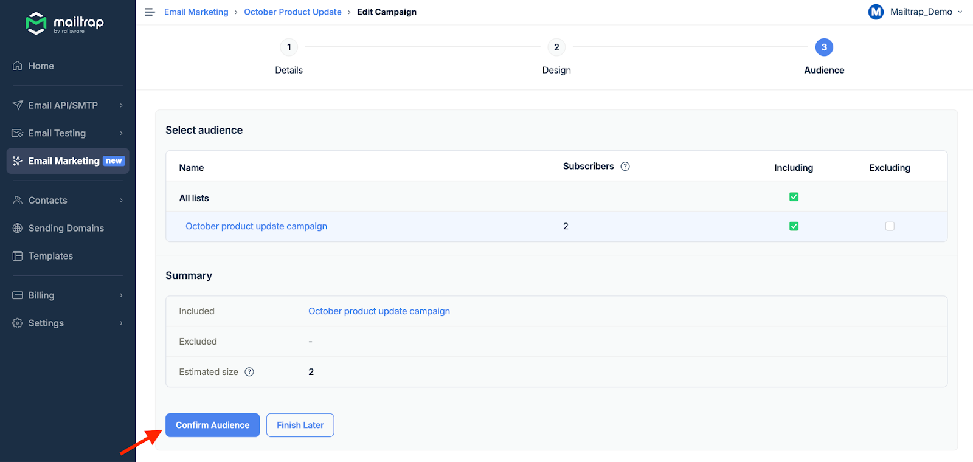
Task: Click the Sending Domains globe icon
Action: (x=18, y=228)
